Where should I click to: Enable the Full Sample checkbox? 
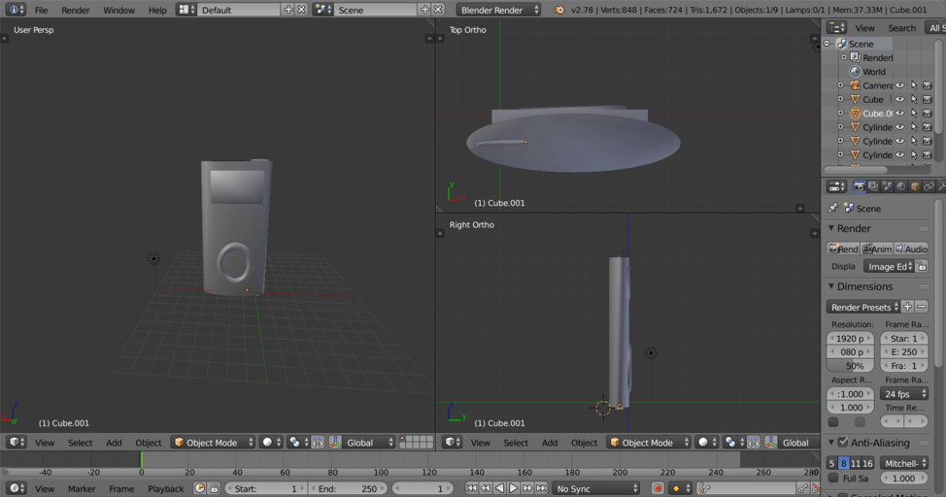[833, 479]
